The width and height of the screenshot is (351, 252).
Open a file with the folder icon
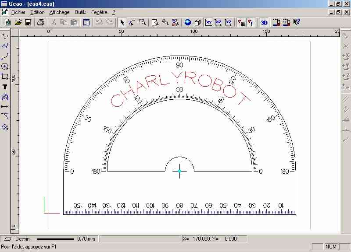click(x=18, y=22)
